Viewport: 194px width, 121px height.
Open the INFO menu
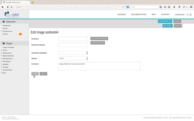click(x=154, y=15)
